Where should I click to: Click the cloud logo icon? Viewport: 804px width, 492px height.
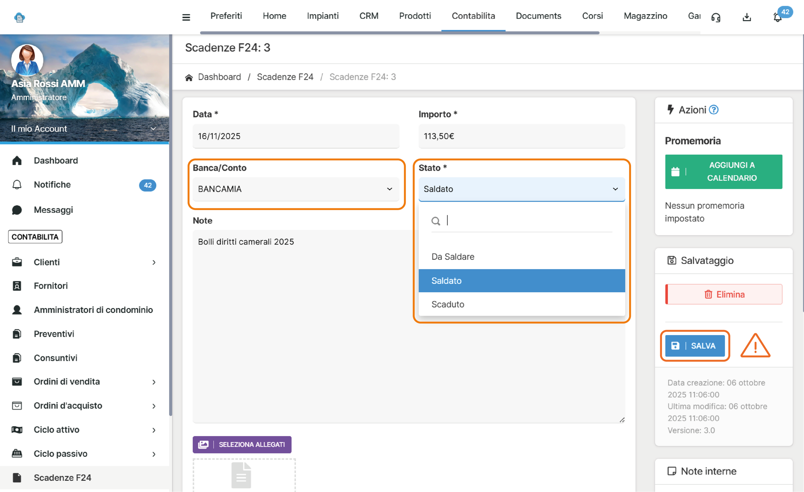(20, 17)
